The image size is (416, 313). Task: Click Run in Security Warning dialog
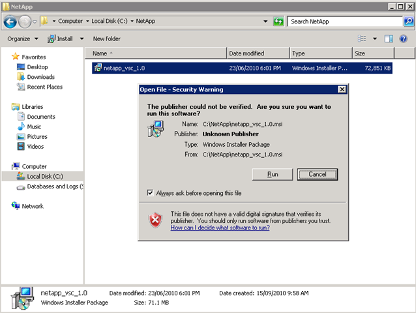[273, 174]
